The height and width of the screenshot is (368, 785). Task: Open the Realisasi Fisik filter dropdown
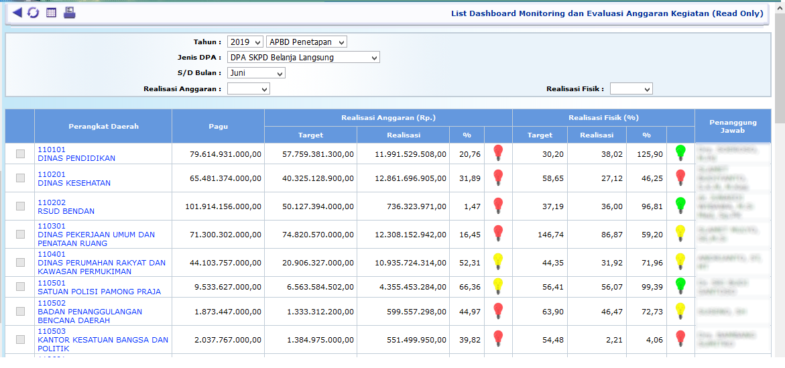pyautogui.click(x=631, y=89)
